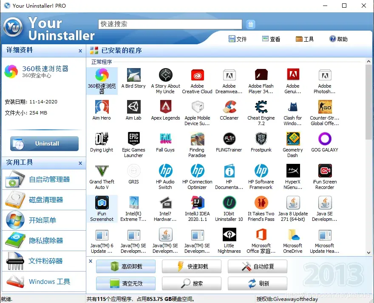374x303 pixels.
Task: Open 文件粉碎器 tool
Action: [44, 261]
